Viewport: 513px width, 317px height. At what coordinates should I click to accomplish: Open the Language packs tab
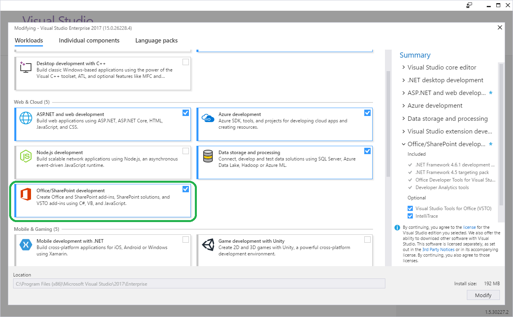156,40
